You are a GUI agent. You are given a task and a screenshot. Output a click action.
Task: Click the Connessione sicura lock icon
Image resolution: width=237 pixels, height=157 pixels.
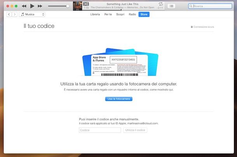192,26
